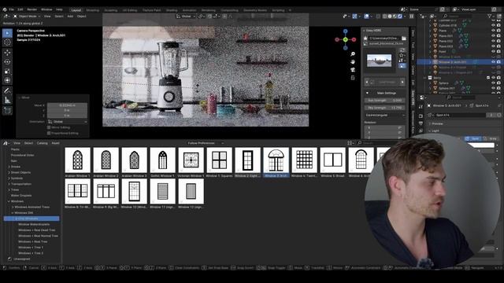Image resolution: width=504 pixels, height=283 pixels.
Task: Click the viewport zoom magnifier icon
Action: 353,54
